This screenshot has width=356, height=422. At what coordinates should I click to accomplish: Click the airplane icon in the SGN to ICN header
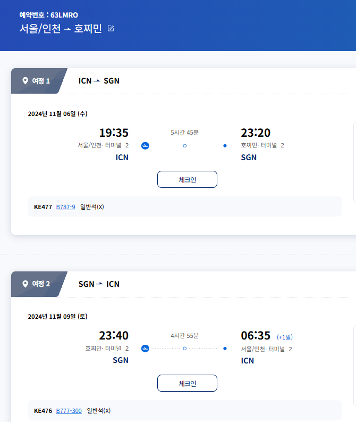[x=100, y=284]
